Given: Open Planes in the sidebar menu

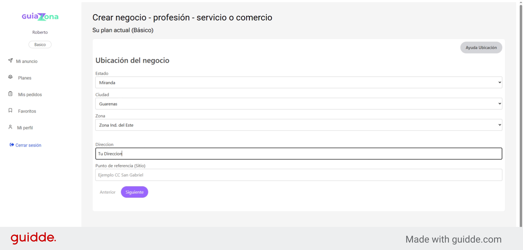Looking at the screenshot, I should pos(25,78).
